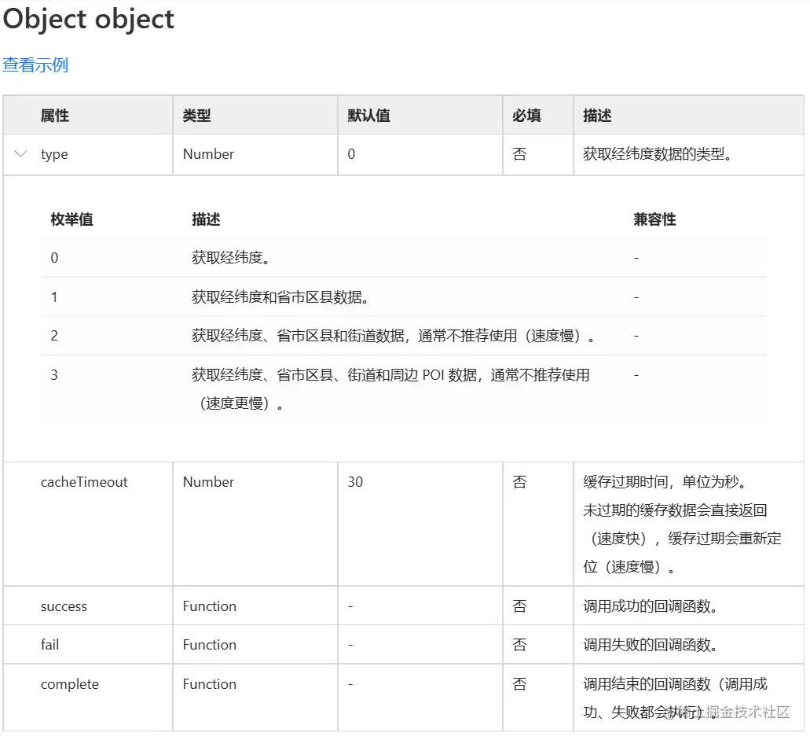This screenshot has width=810, height=740.
Task: Click the 类型 column header
Action: (x=197, y=116)
